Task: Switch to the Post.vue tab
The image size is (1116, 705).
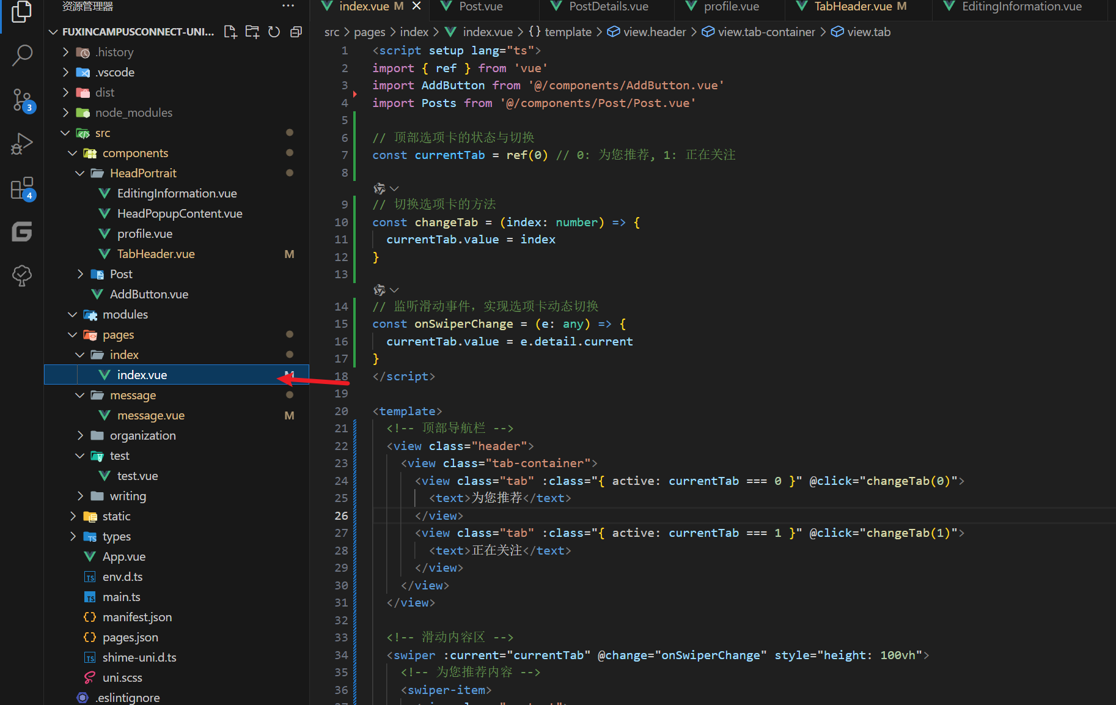Action: (x=481, y=7)
